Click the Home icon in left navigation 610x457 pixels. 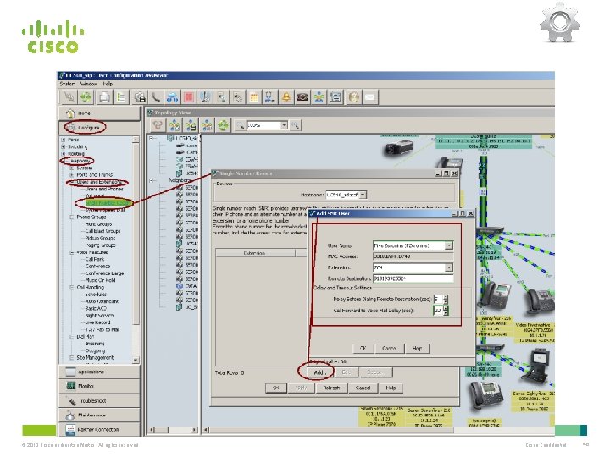click(x=70, y=113)
